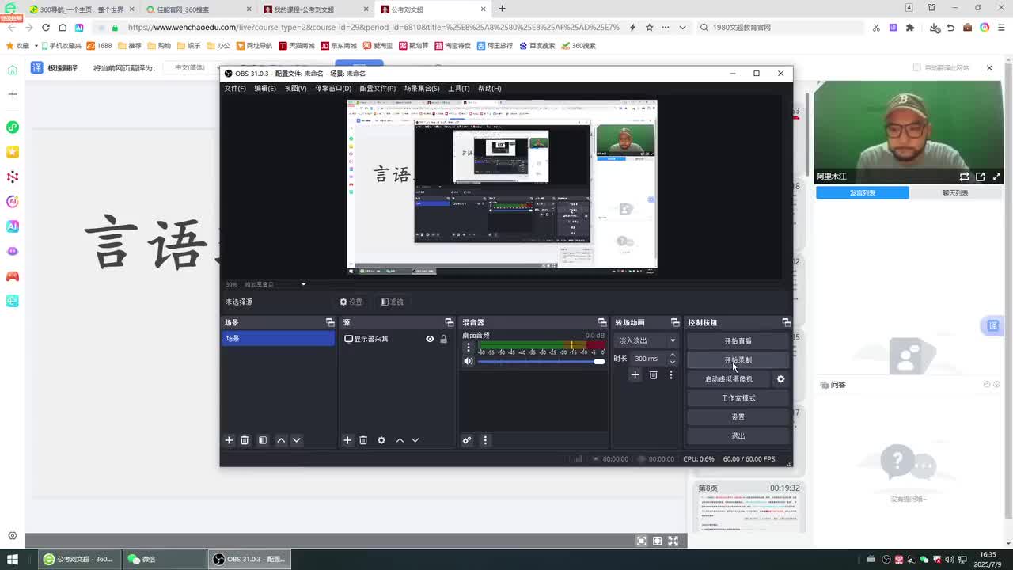Open virtual camera settings gear
The height and width of the screenshot is (570, 1013).
[x=780, y=379]
